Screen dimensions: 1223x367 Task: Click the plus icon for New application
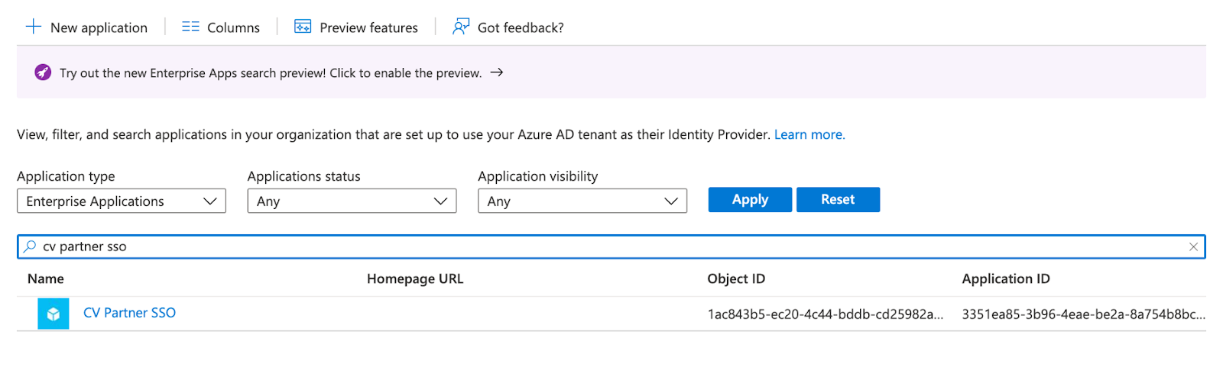point(33,27)
